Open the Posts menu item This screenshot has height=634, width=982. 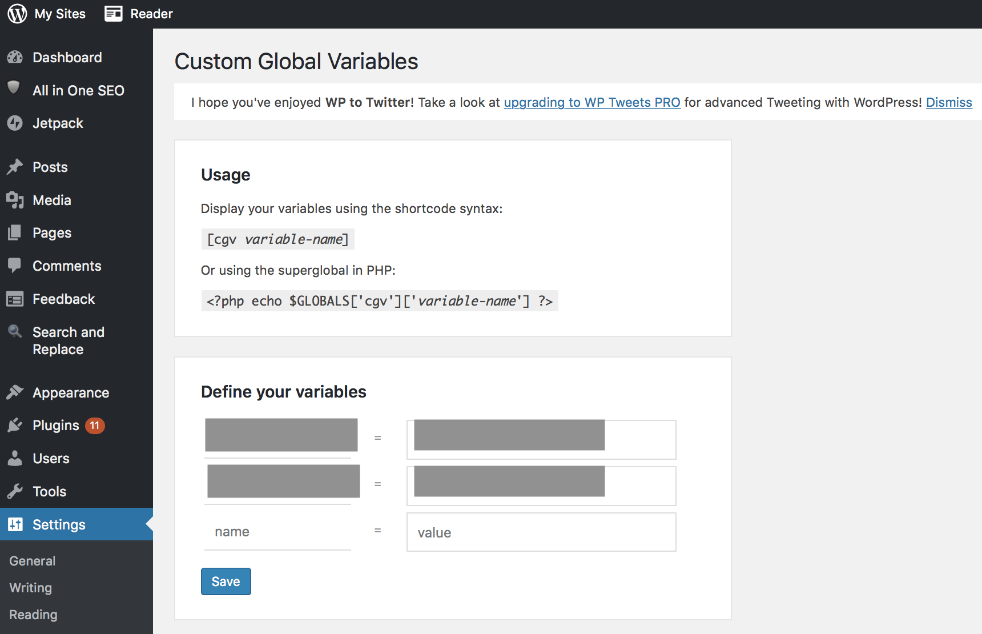(50, 167)
